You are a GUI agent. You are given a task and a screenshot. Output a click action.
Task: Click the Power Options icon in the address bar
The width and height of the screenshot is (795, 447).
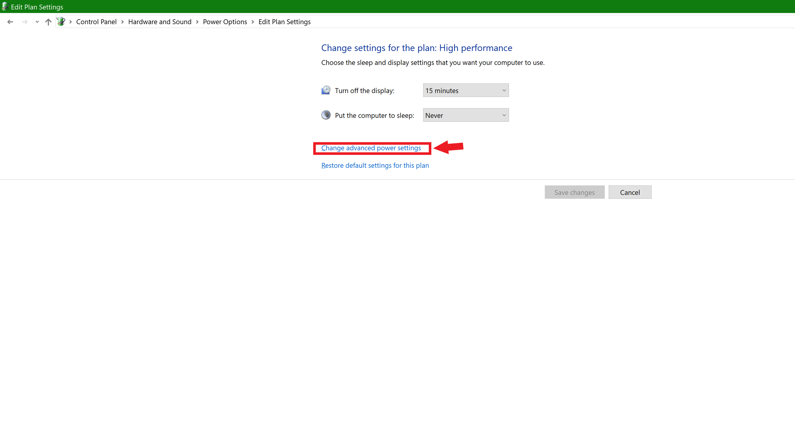point(61,21)
